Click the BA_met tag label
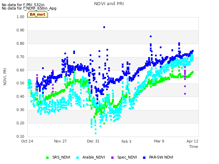This screenshot has height=164, width=219. pyautogui.click(x=38, y=14)
